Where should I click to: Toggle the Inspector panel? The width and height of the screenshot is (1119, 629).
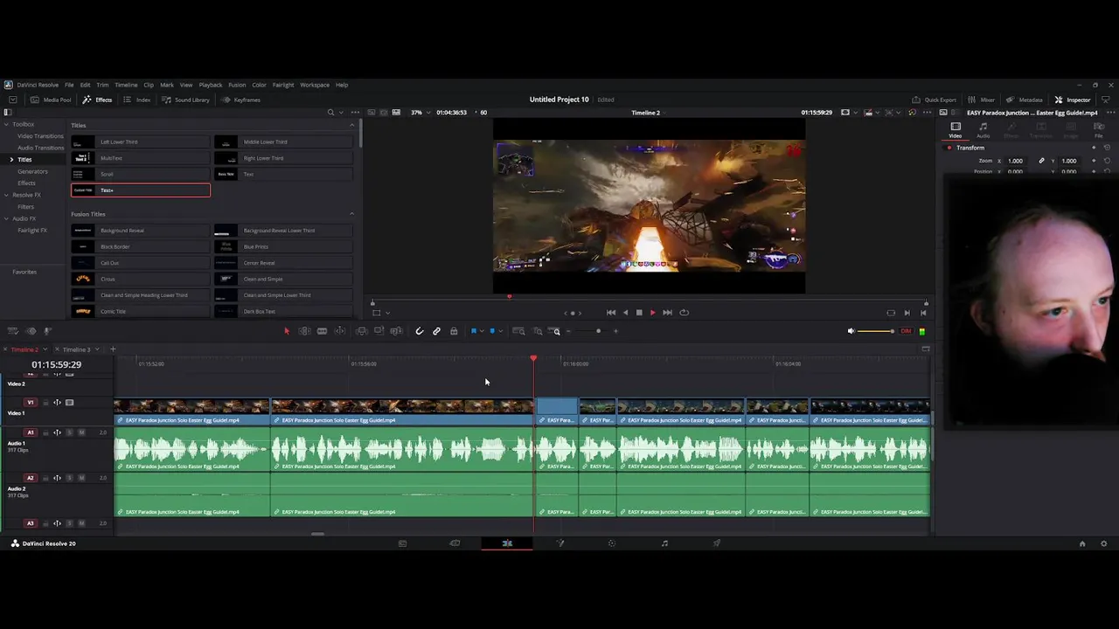1073,100
